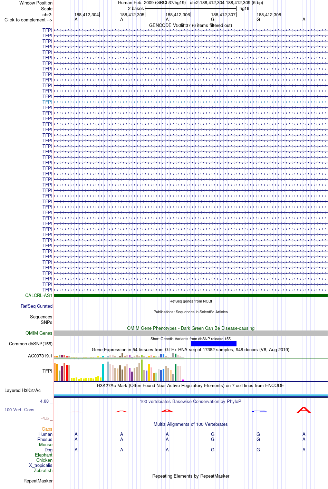Viewport: 328px width, 489px height.
Task: Click the RepeatMasker track label
Action: pos(38,481)
